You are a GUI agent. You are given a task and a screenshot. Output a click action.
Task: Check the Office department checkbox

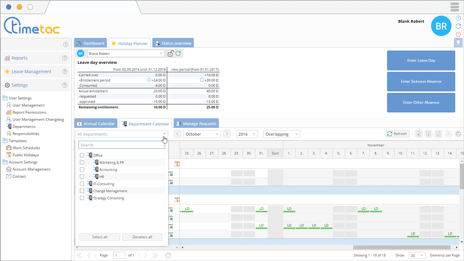[82, 155]
